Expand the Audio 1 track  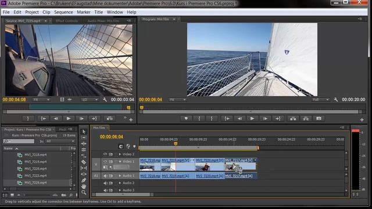120,176
